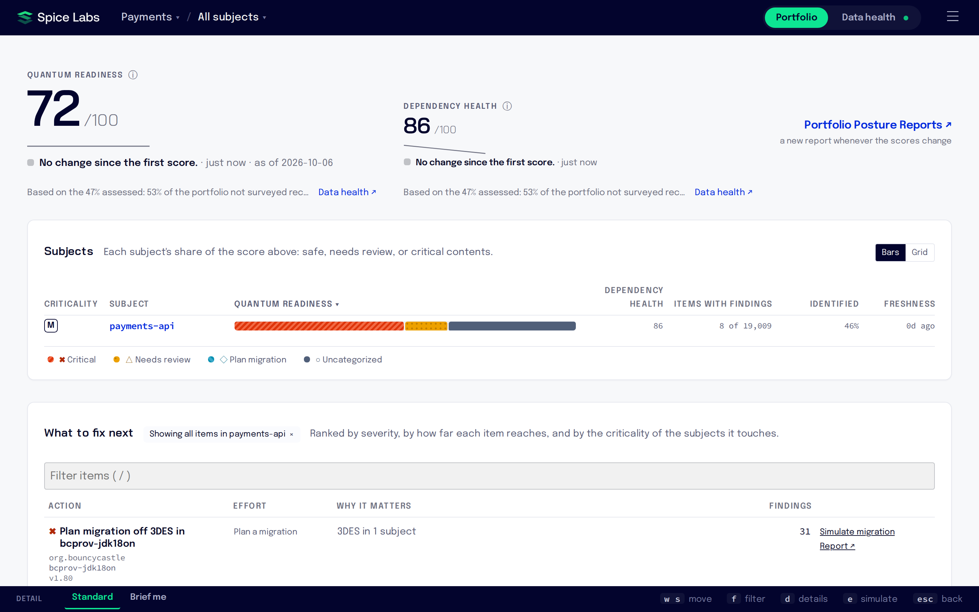Click the '0d ago' freshness value
The image size is (979, 612).
tap(920, 326)
